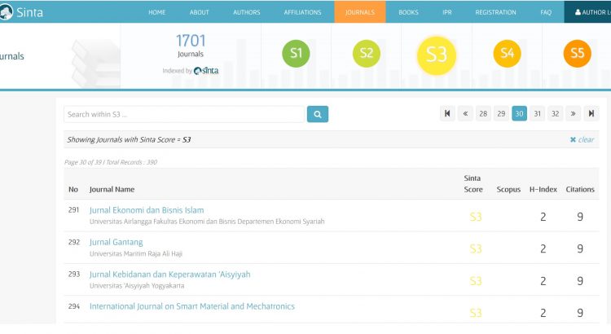Open the ABOUT menu item
This screenshot has width=611, height=334.
(x=199, y=12)
